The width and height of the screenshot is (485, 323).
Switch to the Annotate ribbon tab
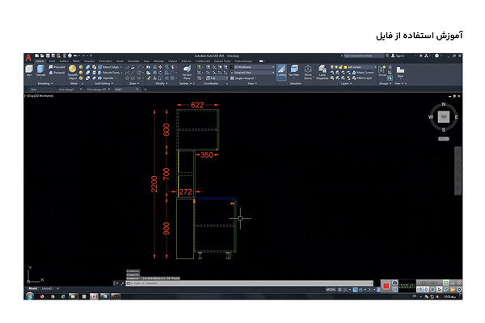pos(133,61)
